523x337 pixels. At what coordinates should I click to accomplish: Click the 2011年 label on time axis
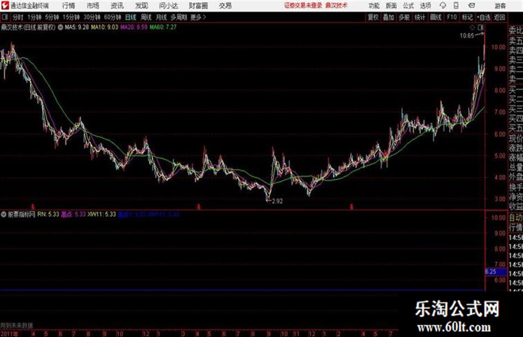9,334
